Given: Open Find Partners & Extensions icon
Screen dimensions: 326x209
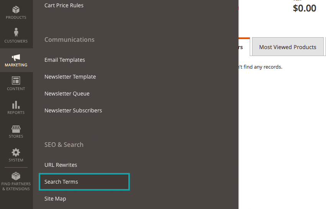Looking at the screenshot, I should coord(16,176).
